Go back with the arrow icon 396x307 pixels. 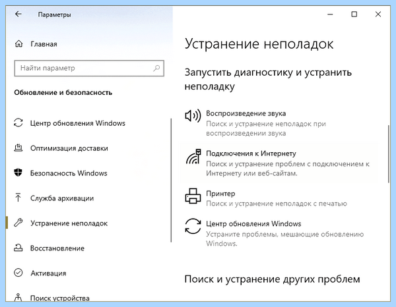pyautogui.click(x=18, y=14)
